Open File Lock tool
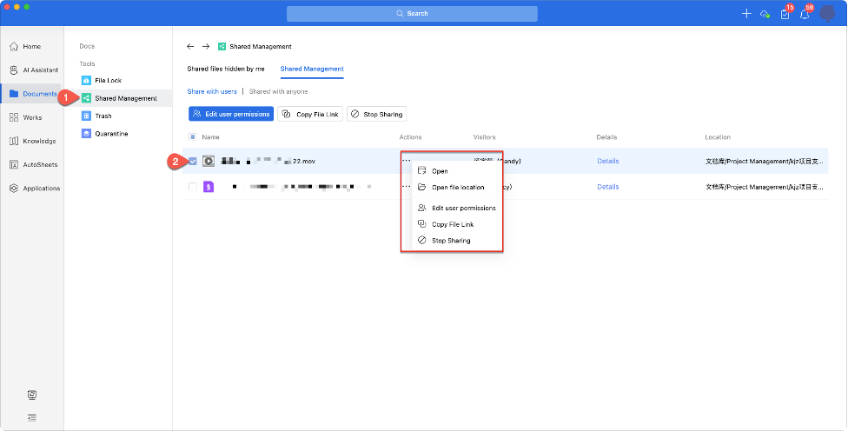The width and height of the screenshot is (848, 431). [x=86, y=80]
